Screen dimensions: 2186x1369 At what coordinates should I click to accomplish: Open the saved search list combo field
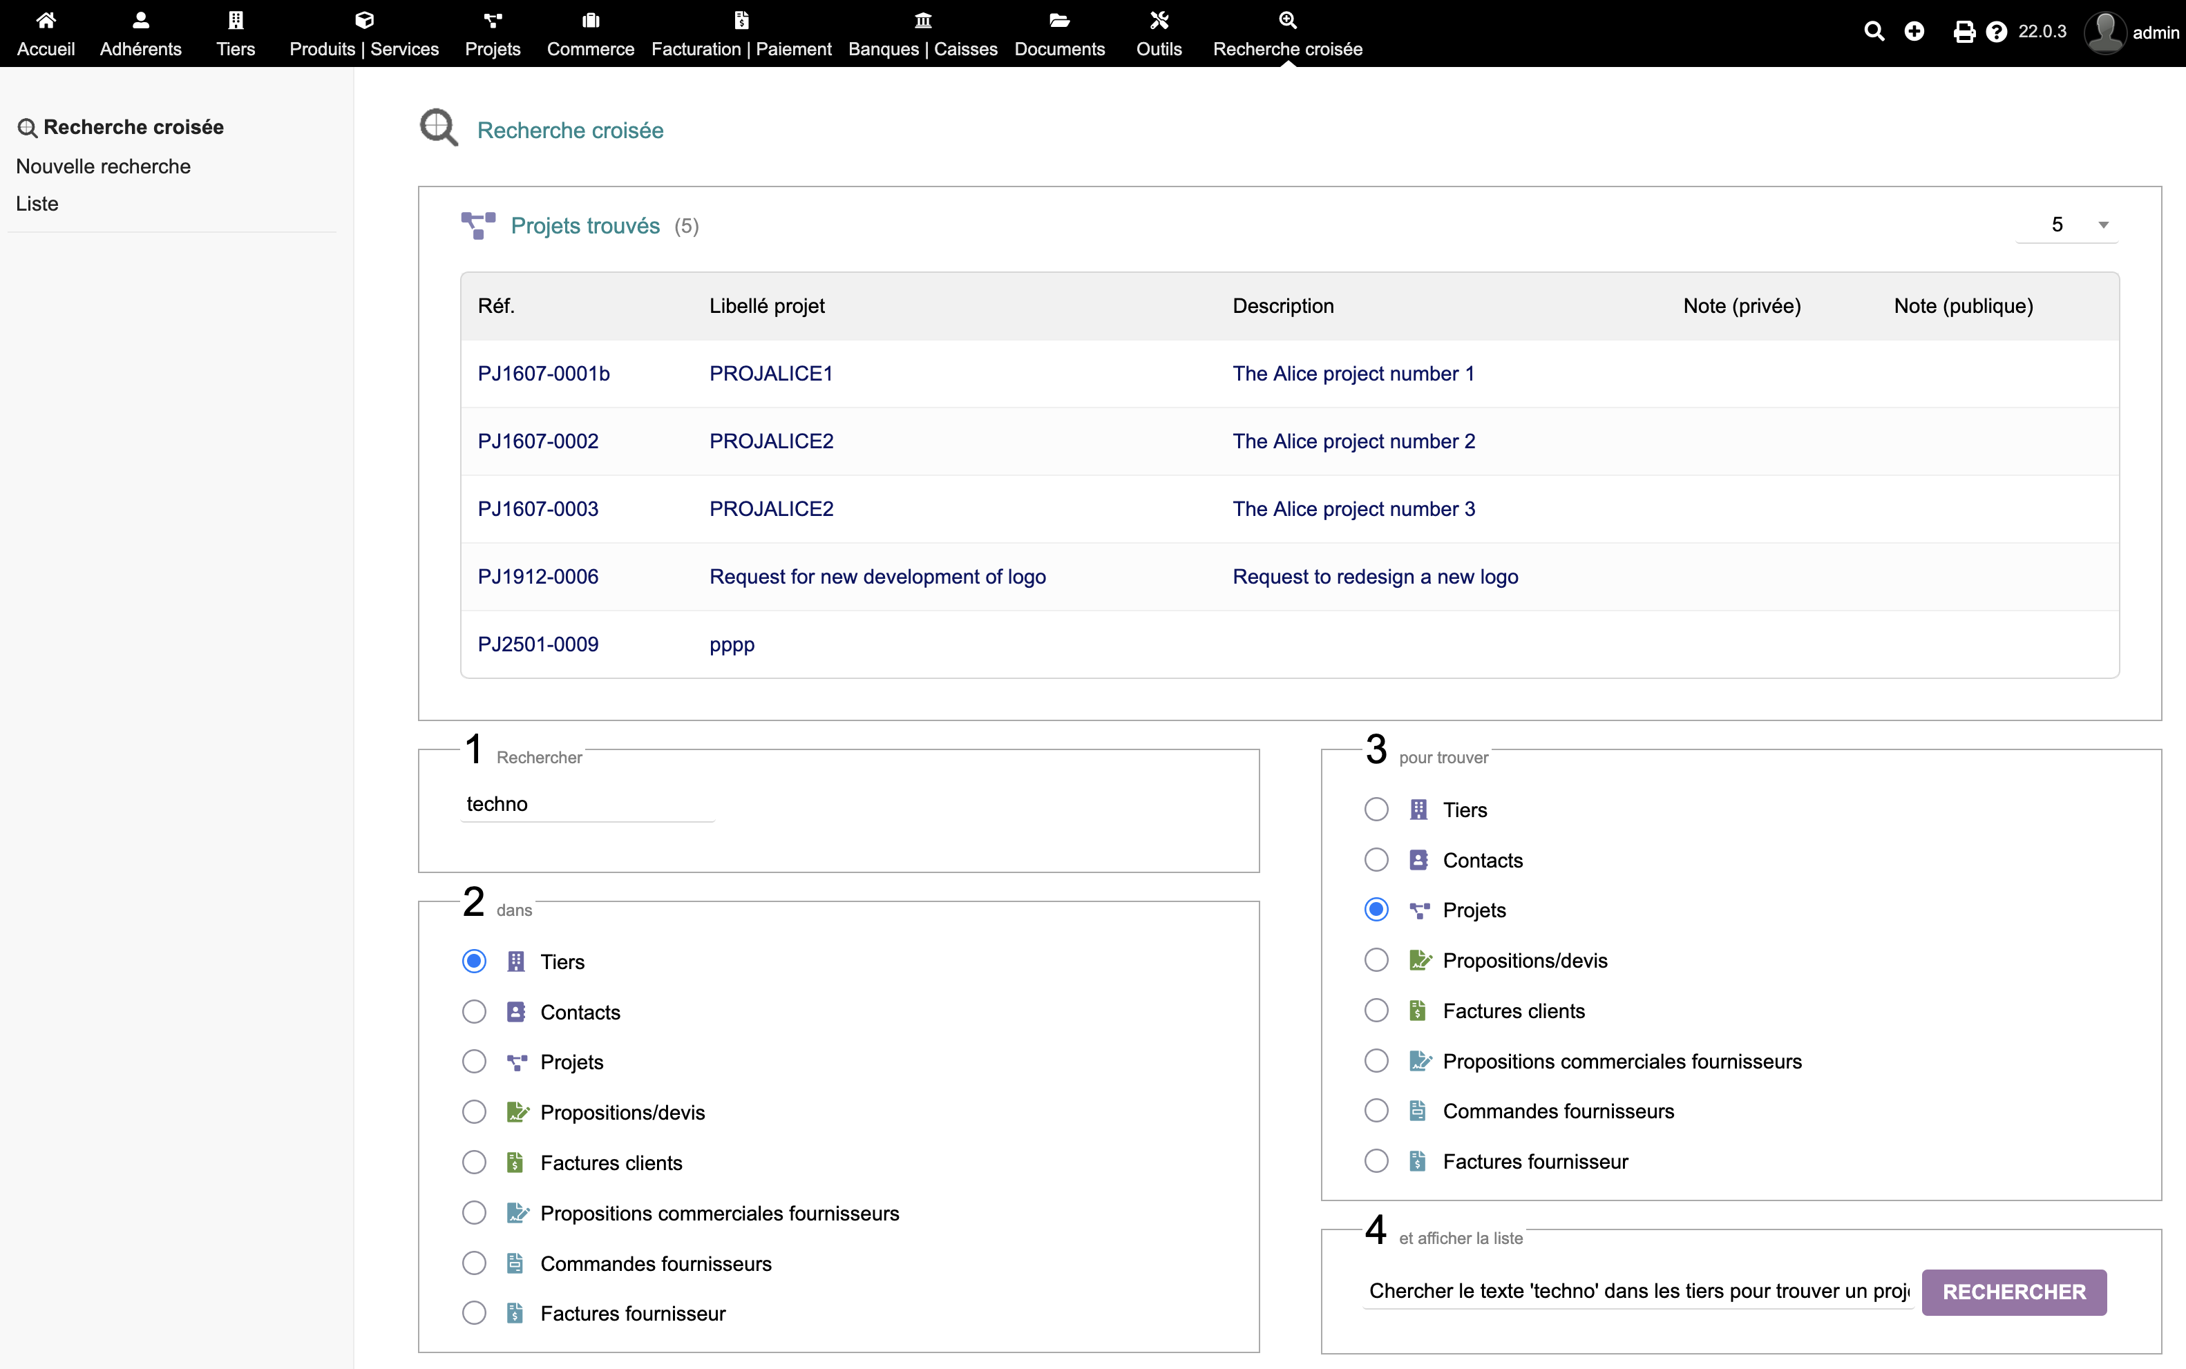(1637, 1291)
